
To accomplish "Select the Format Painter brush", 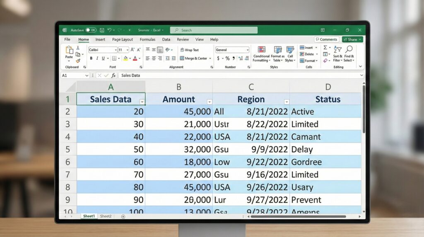I will (x=78, y=61).
